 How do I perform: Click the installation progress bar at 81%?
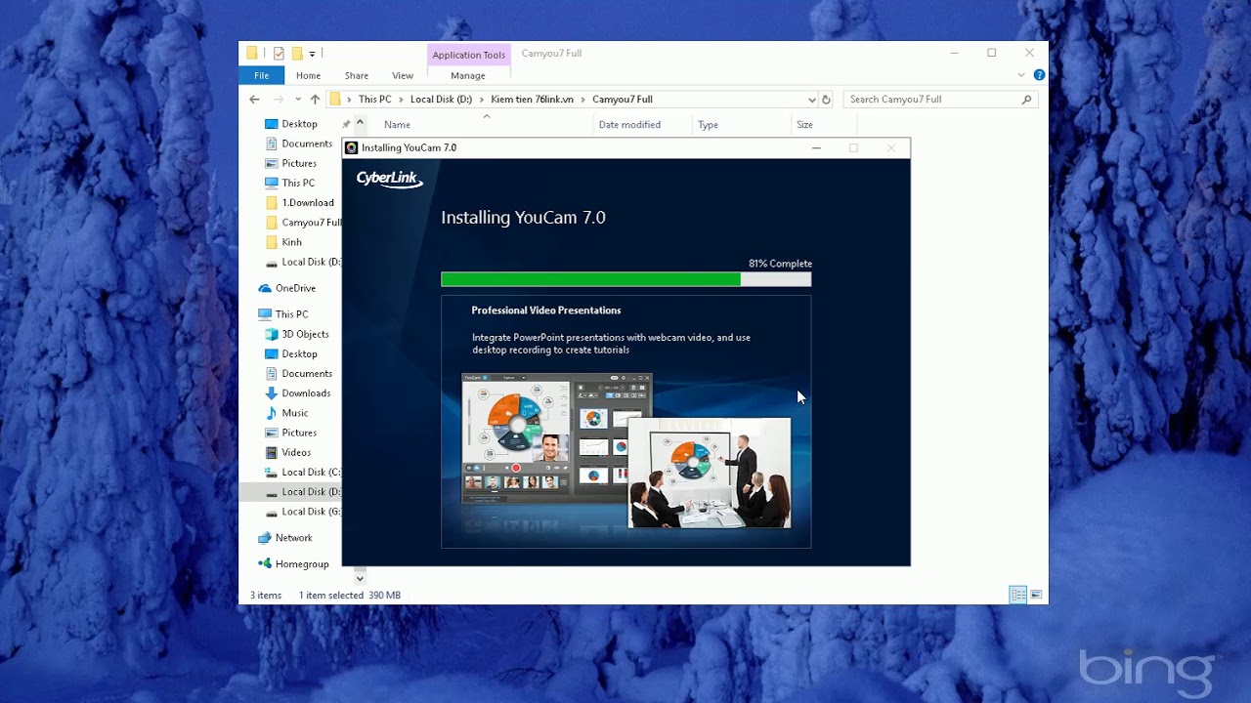point(625,279)
